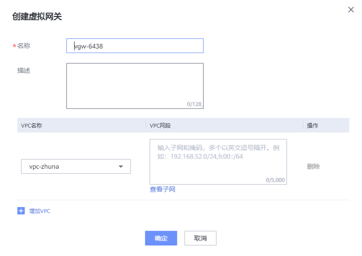The image size is (362, 256).
Task: Click the 取消 button
Action: pos(200,238)
